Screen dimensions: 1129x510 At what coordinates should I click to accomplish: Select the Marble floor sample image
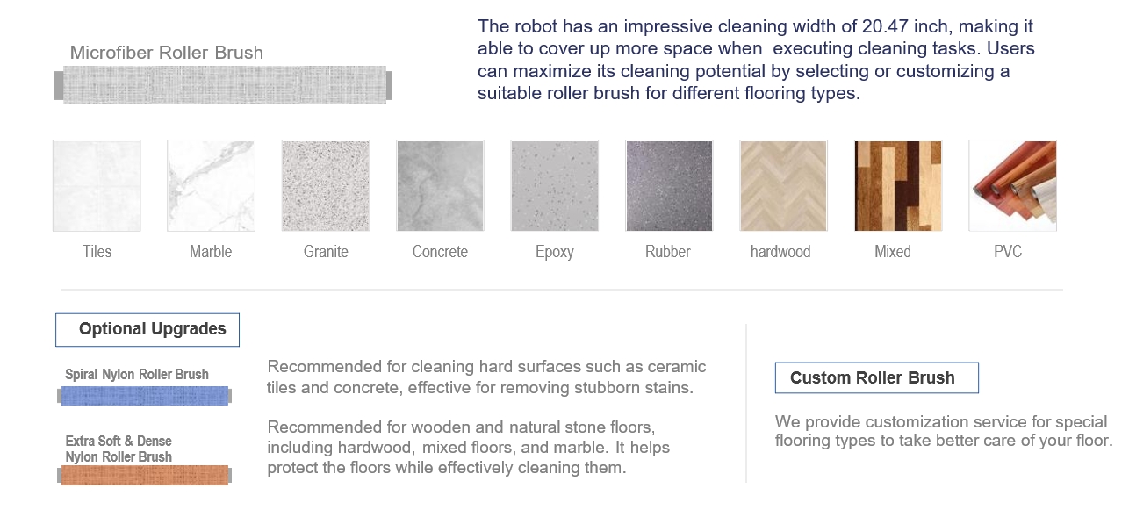[211, 186]
